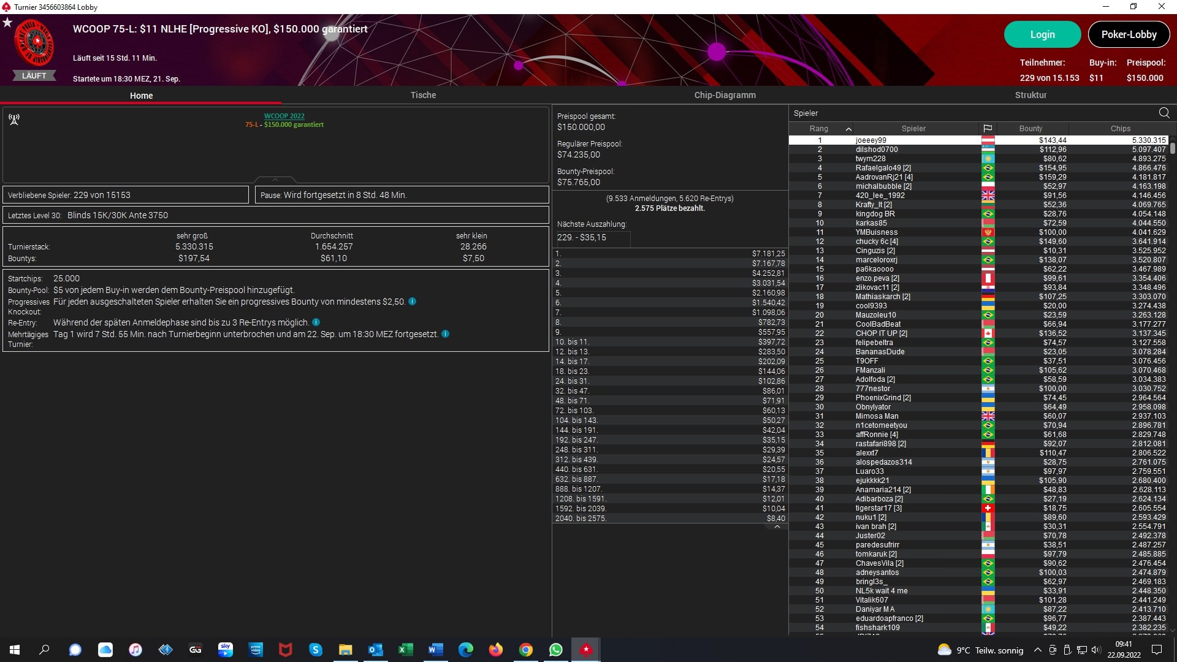Open iTunes from taskbar
1177x662 pixels.
click(135, 650)
